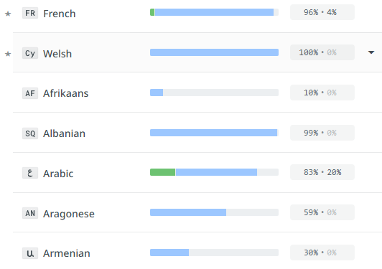
Task: Click the 100% • 0% Welsh stats badge
Action: coord(322,52)
